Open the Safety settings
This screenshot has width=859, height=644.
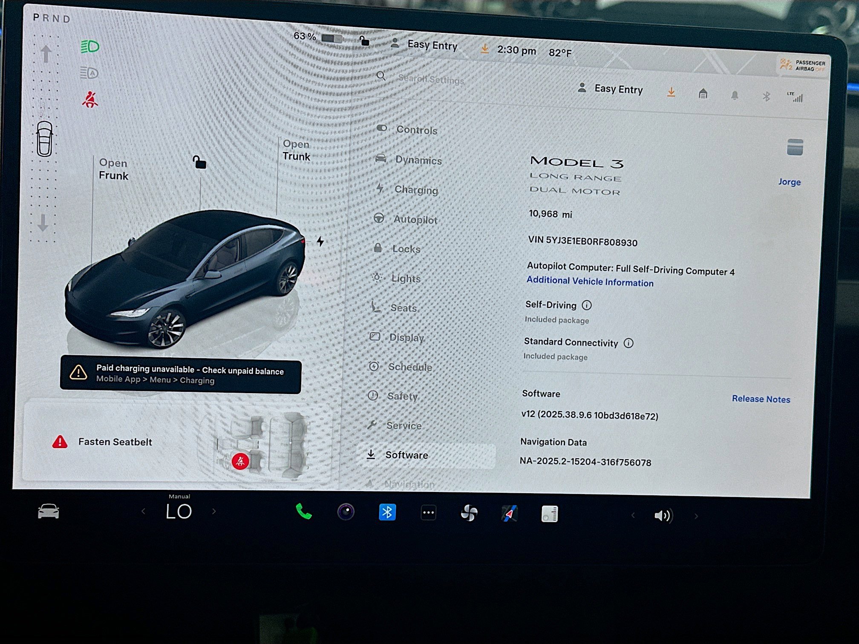click(x=392, y=396)
